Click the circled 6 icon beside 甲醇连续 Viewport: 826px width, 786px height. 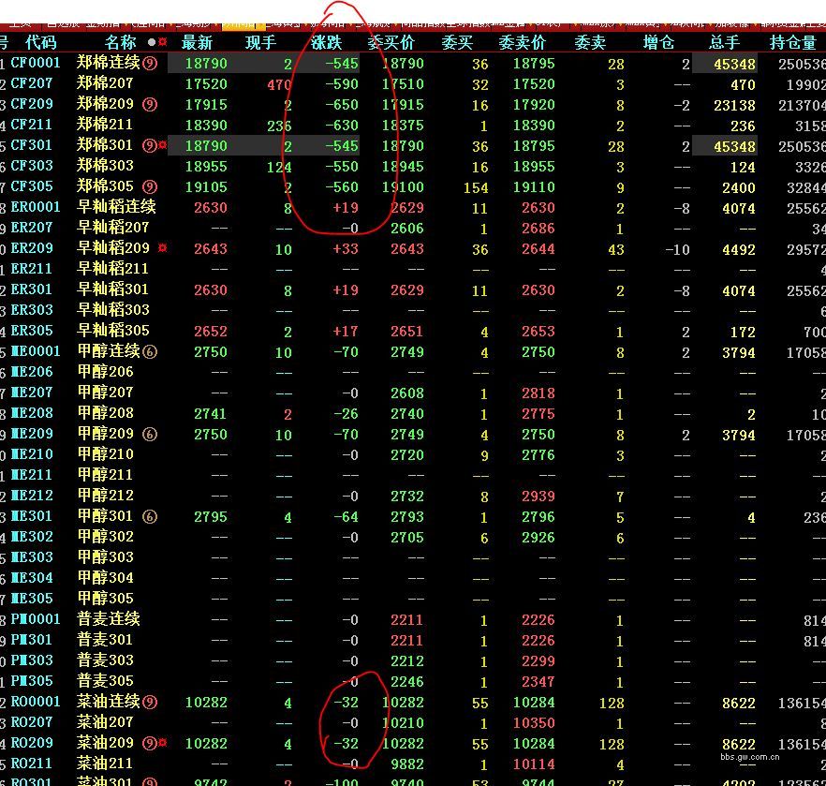pos(150,352)
